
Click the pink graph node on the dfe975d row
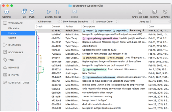39,38
